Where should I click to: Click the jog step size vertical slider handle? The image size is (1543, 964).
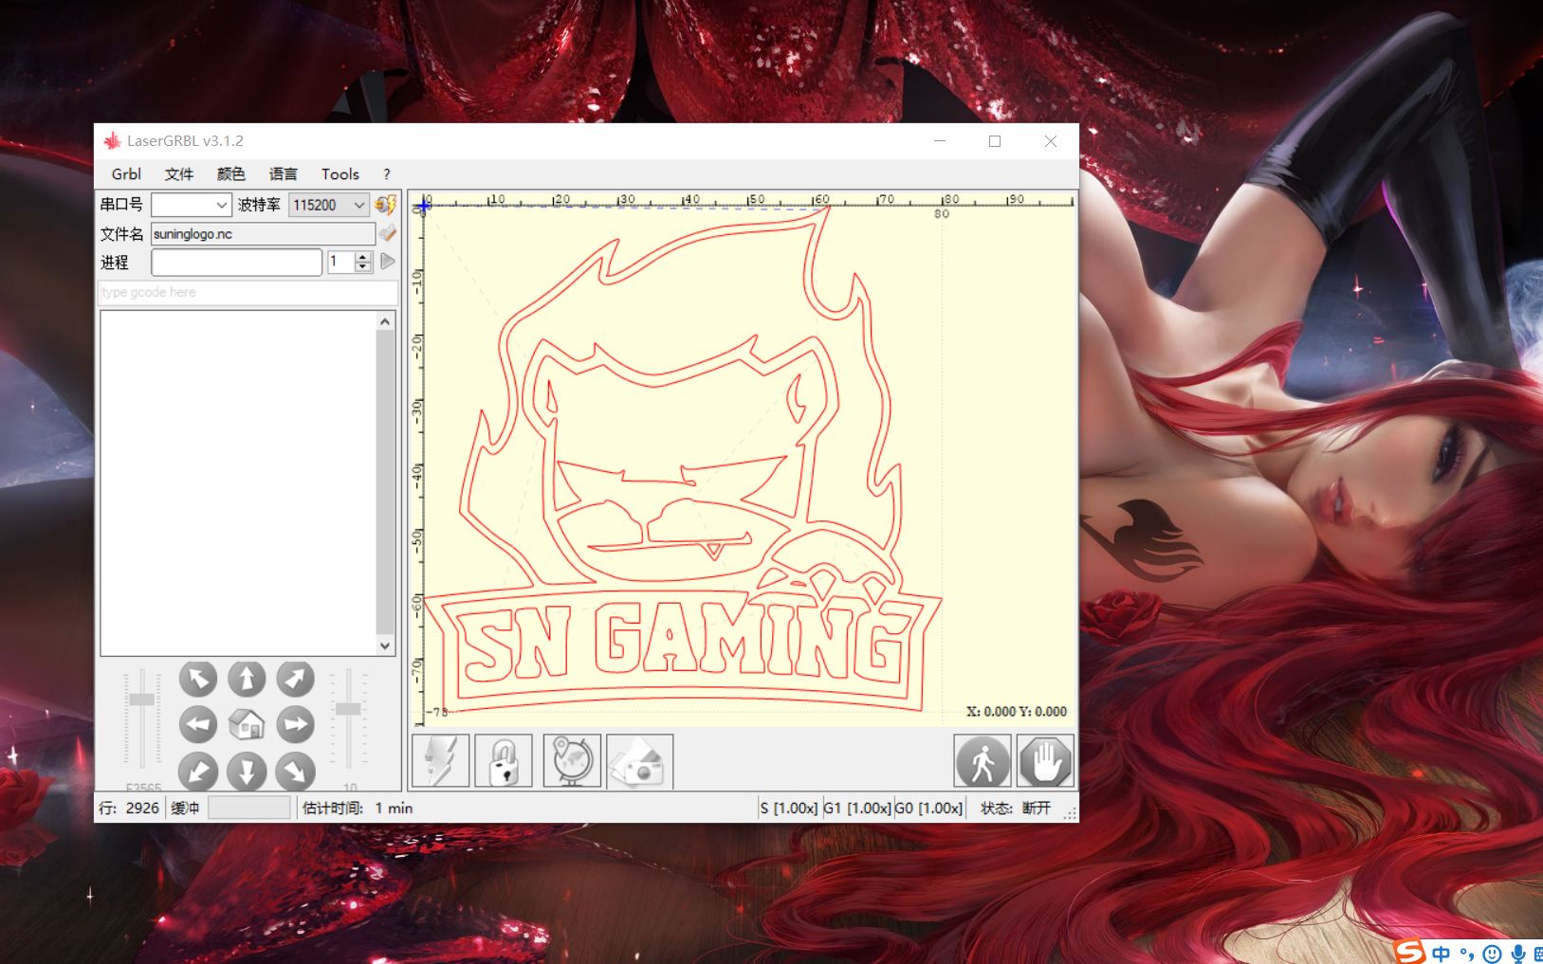[x=349, y=709]
